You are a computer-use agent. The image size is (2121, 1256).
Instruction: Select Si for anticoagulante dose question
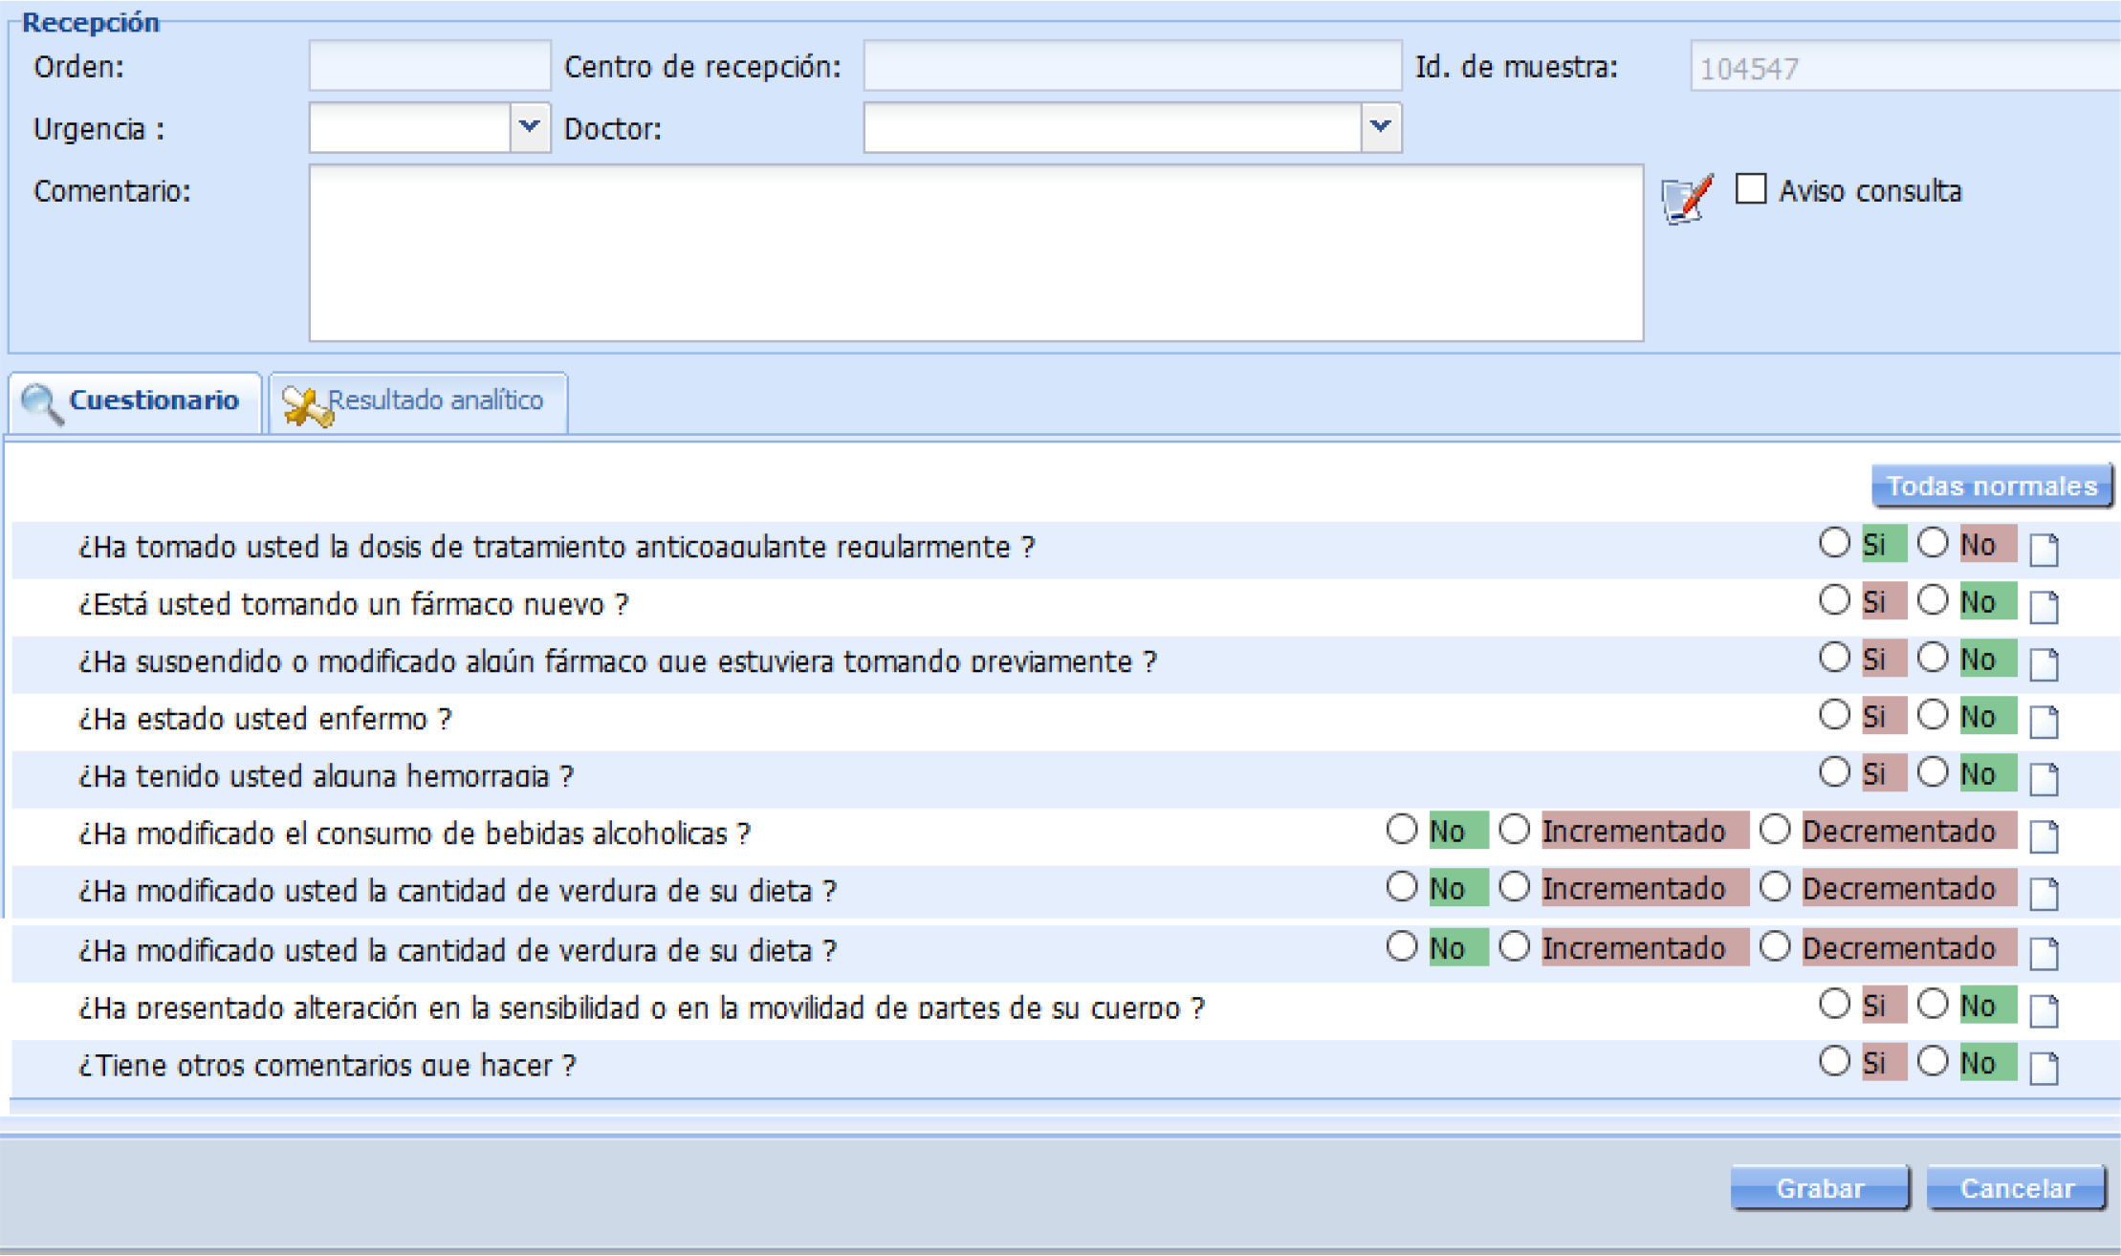pos(1834,543)
